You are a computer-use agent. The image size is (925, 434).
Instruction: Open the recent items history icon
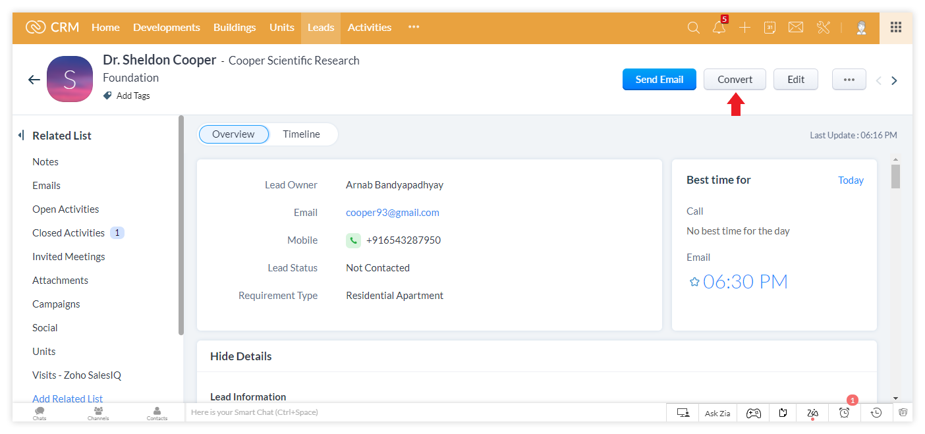click(876, 413)
